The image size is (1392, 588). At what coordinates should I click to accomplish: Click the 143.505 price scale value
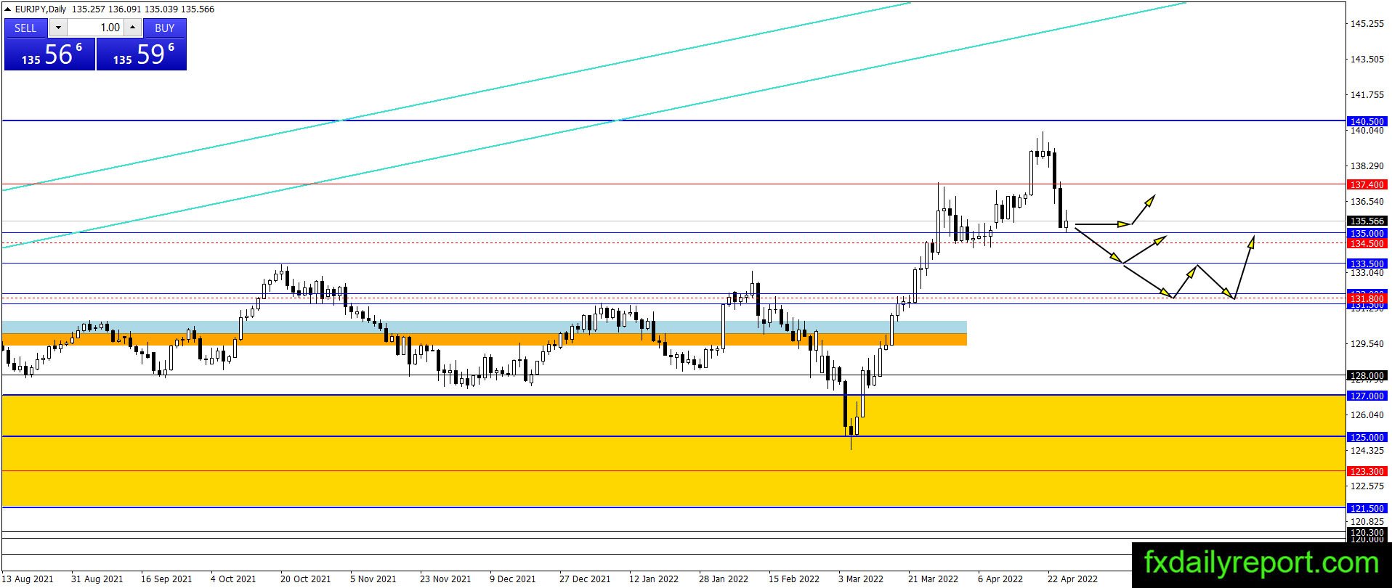pyautogui.click(x=1367, y=60)
